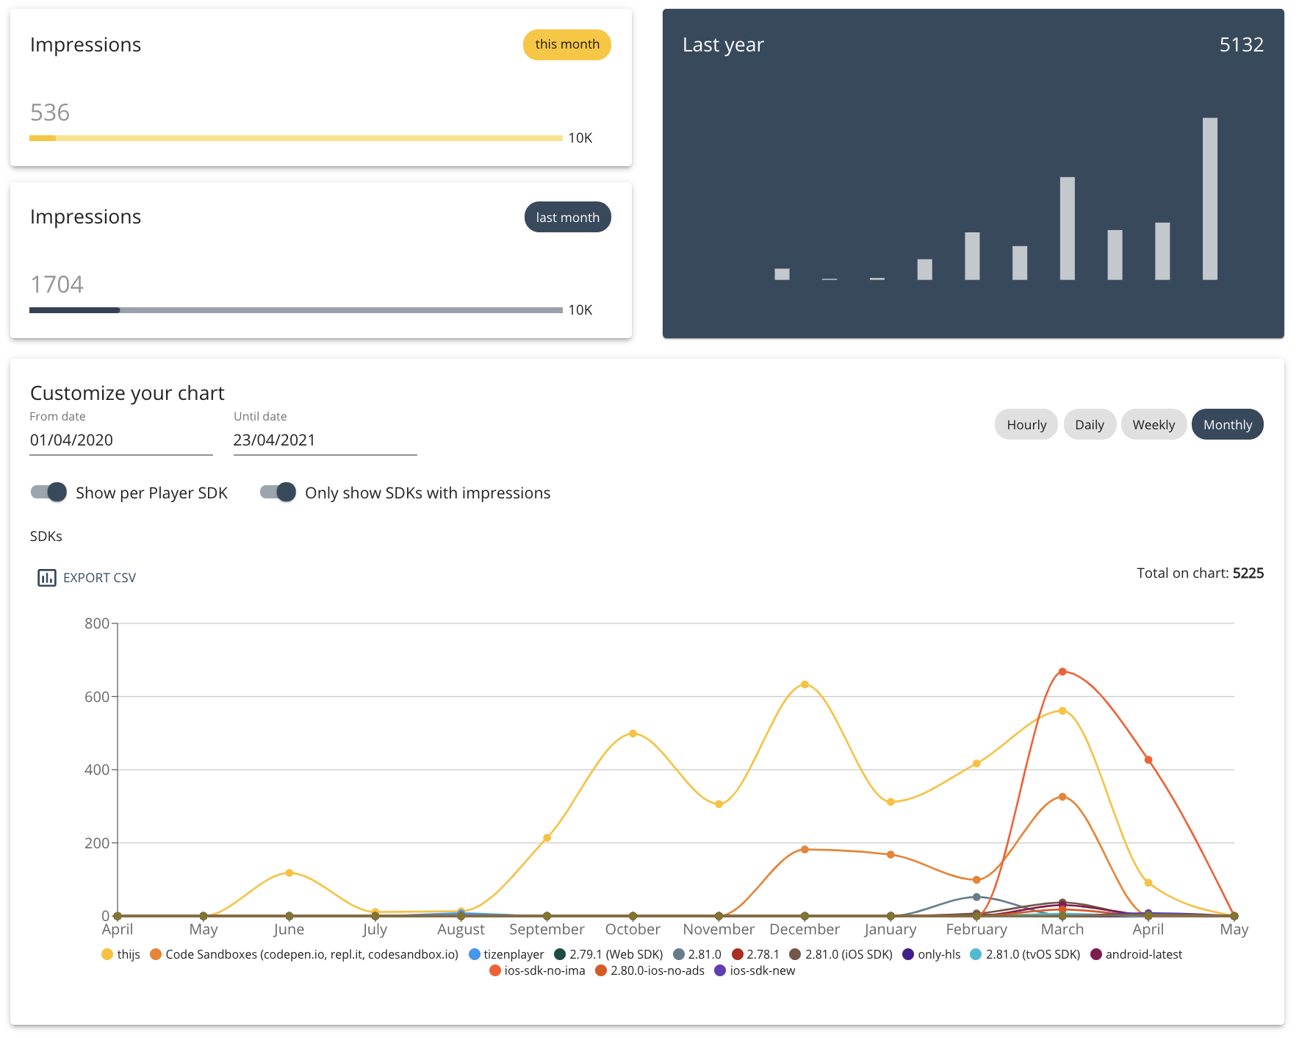Click the tallest bar in Last year chart
1299x1038 pixels.
click(1210, 198)
